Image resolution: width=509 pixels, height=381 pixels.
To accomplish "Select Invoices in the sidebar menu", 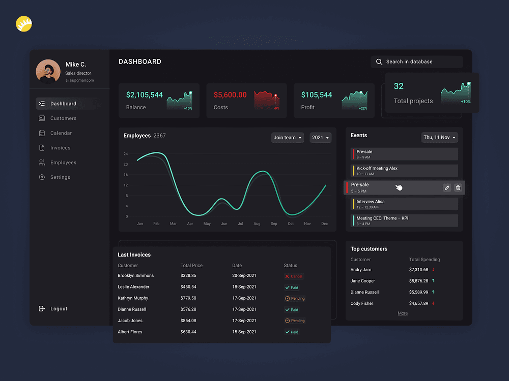I will (x=60, y=148).
